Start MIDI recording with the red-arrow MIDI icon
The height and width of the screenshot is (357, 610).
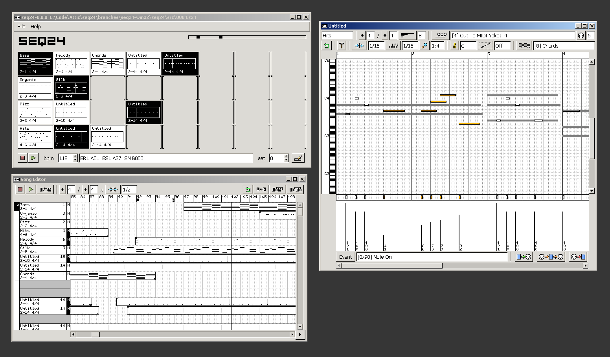point(578,256)
